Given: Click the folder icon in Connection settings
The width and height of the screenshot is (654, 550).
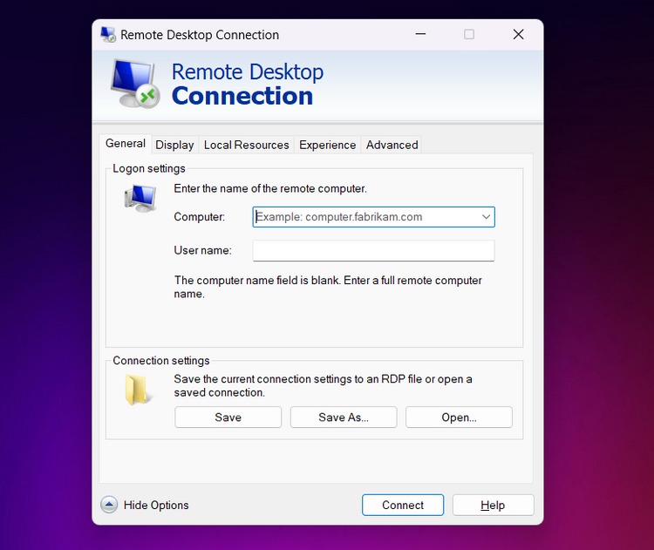Looking at the screenshot, I should coord(138,390).
